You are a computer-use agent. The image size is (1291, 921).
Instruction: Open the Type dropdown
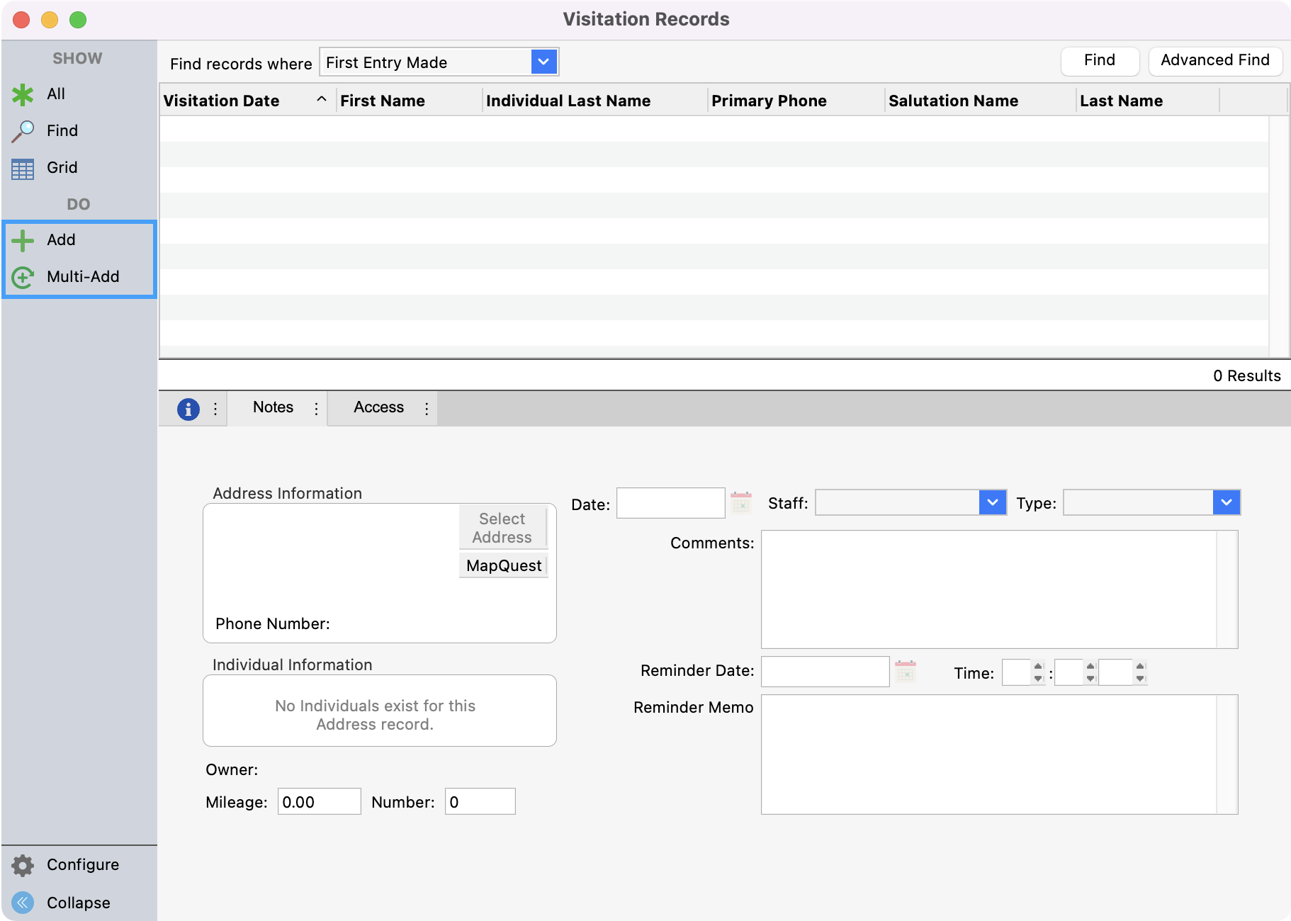point(1227,502)
